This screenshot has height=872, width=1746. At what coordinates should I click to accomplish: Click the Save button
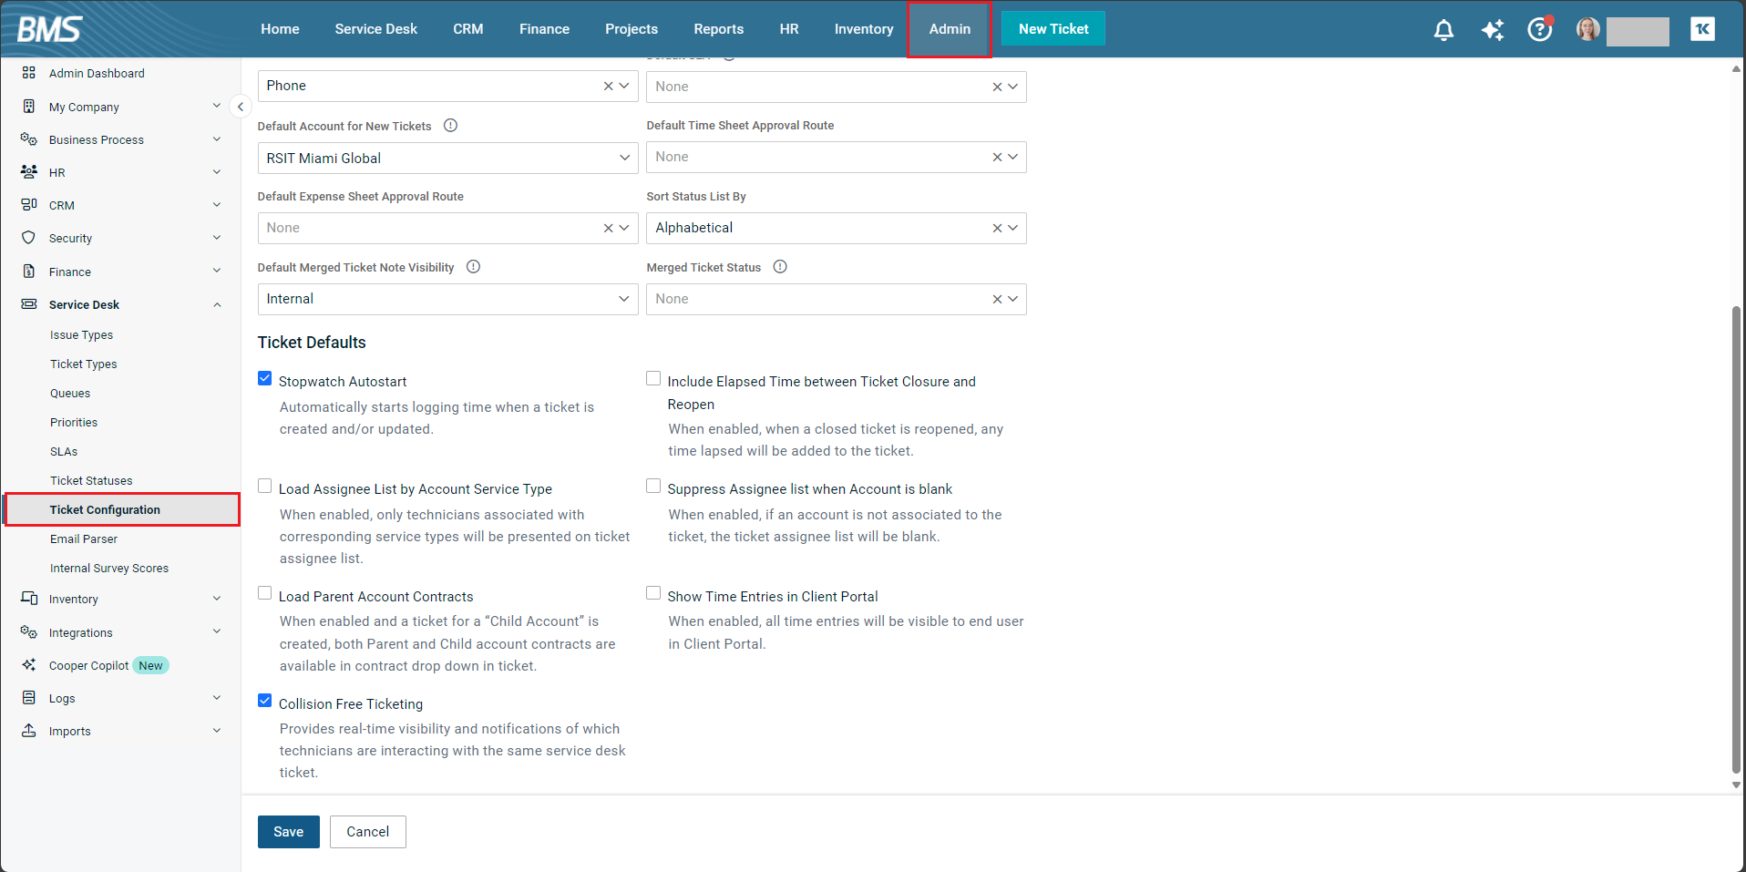click(288, 832)
